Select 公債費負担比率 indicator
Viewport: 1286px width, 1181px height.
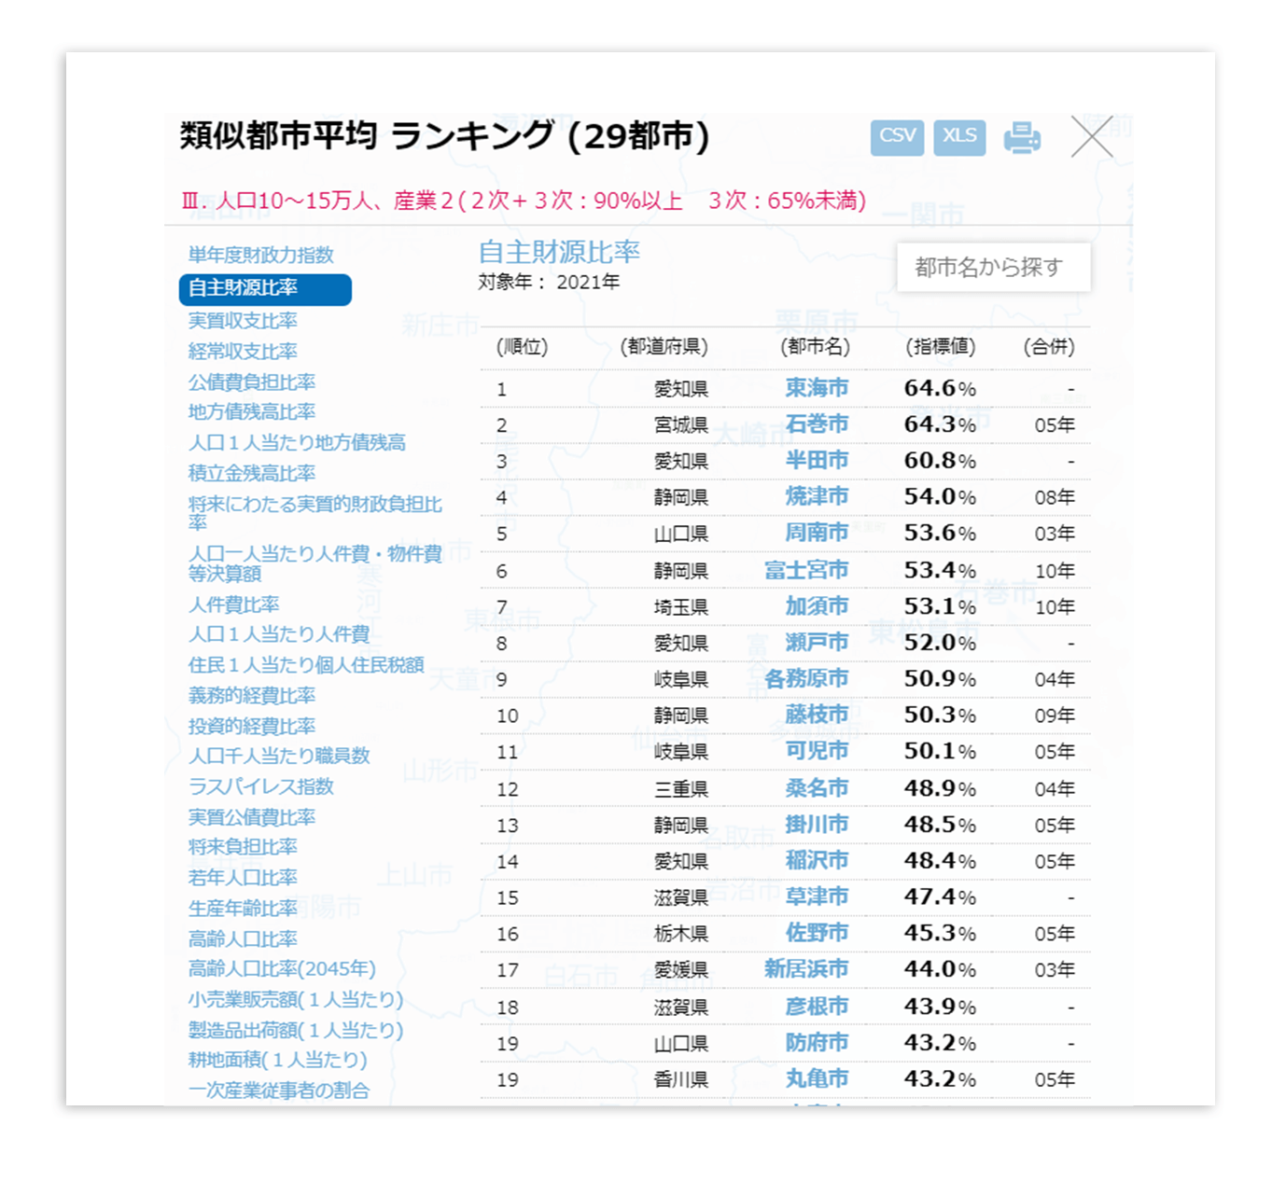pos(252,382)
